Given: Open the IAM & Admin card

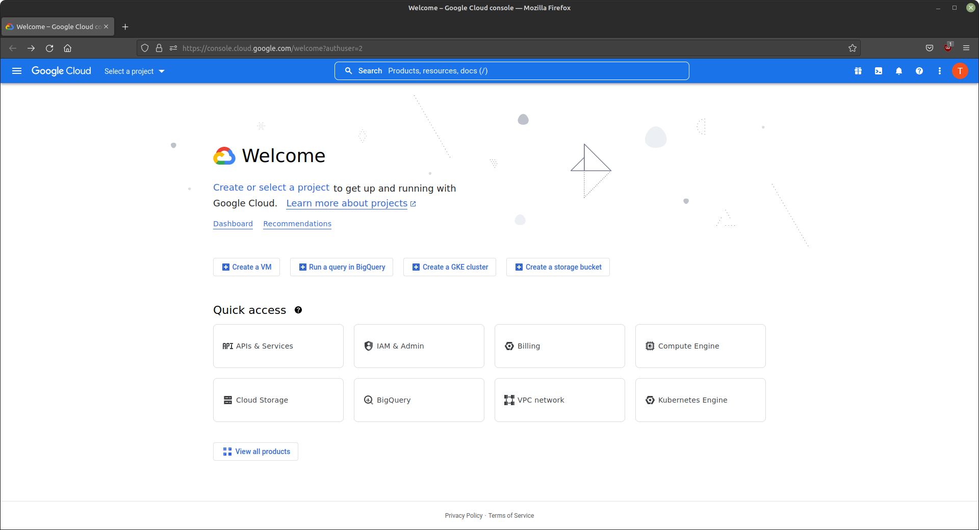Looking at the screenshot, I should tap(419, 346).
